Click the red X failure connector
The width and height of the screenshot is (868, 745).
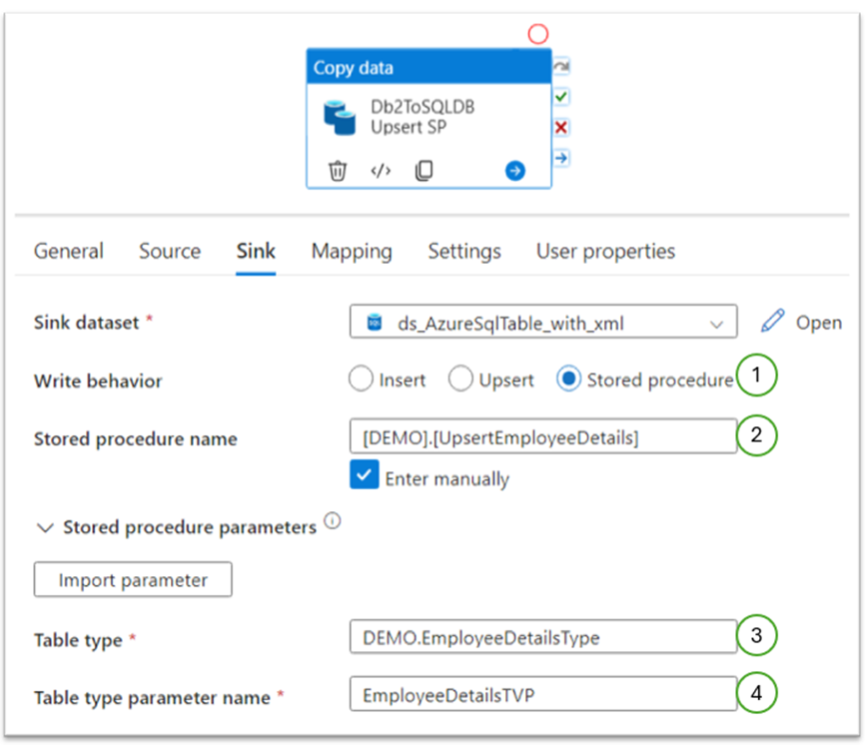pyautogui.click(x=561, y=127)
